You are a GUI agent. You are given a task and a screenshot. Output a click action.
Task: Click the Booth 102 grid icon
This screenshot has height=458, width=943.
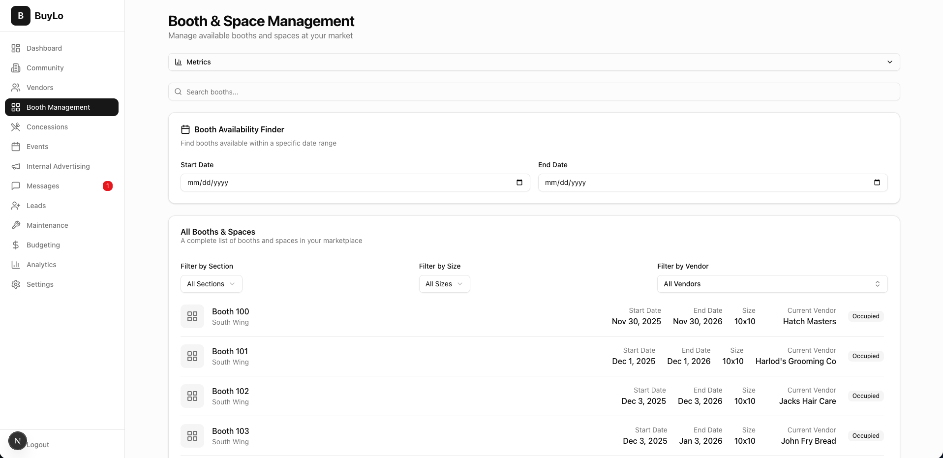click(x=192, y=396)
